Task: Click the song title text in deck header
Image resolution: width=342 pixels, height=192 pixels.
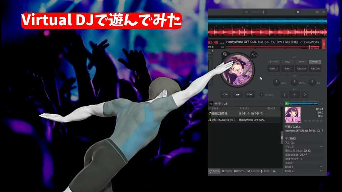Action: [273, 42]
